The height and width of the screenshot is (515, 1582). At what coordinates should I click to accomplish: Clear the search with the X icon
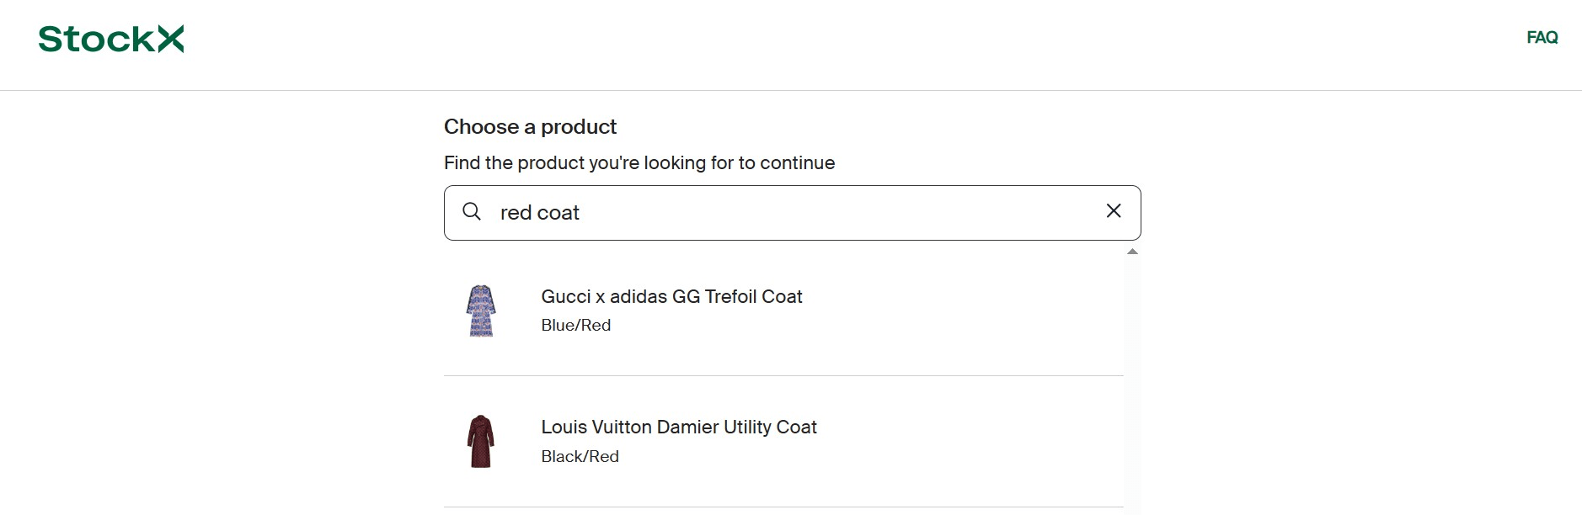(x=1114, y=211)
